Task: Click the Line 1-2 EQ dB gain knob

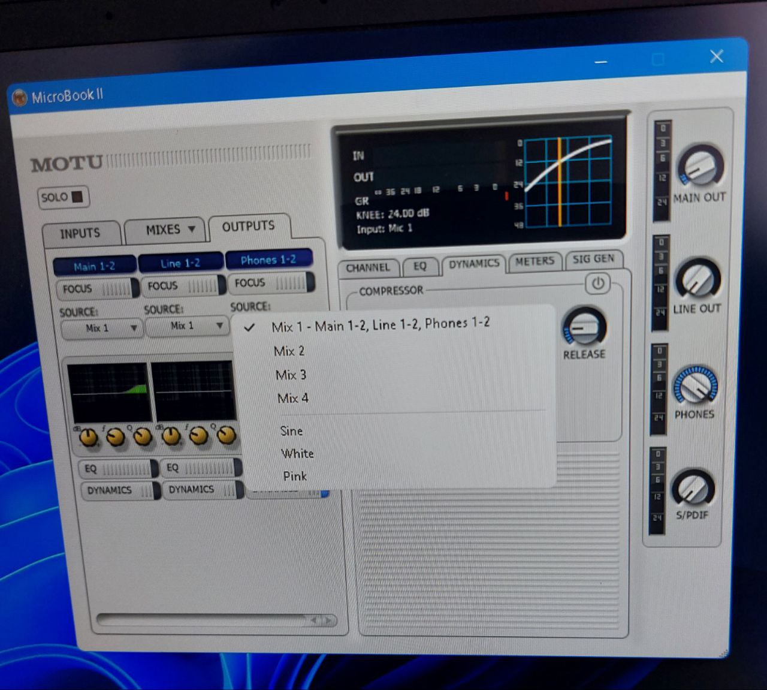Action: [x=171, y=436]
